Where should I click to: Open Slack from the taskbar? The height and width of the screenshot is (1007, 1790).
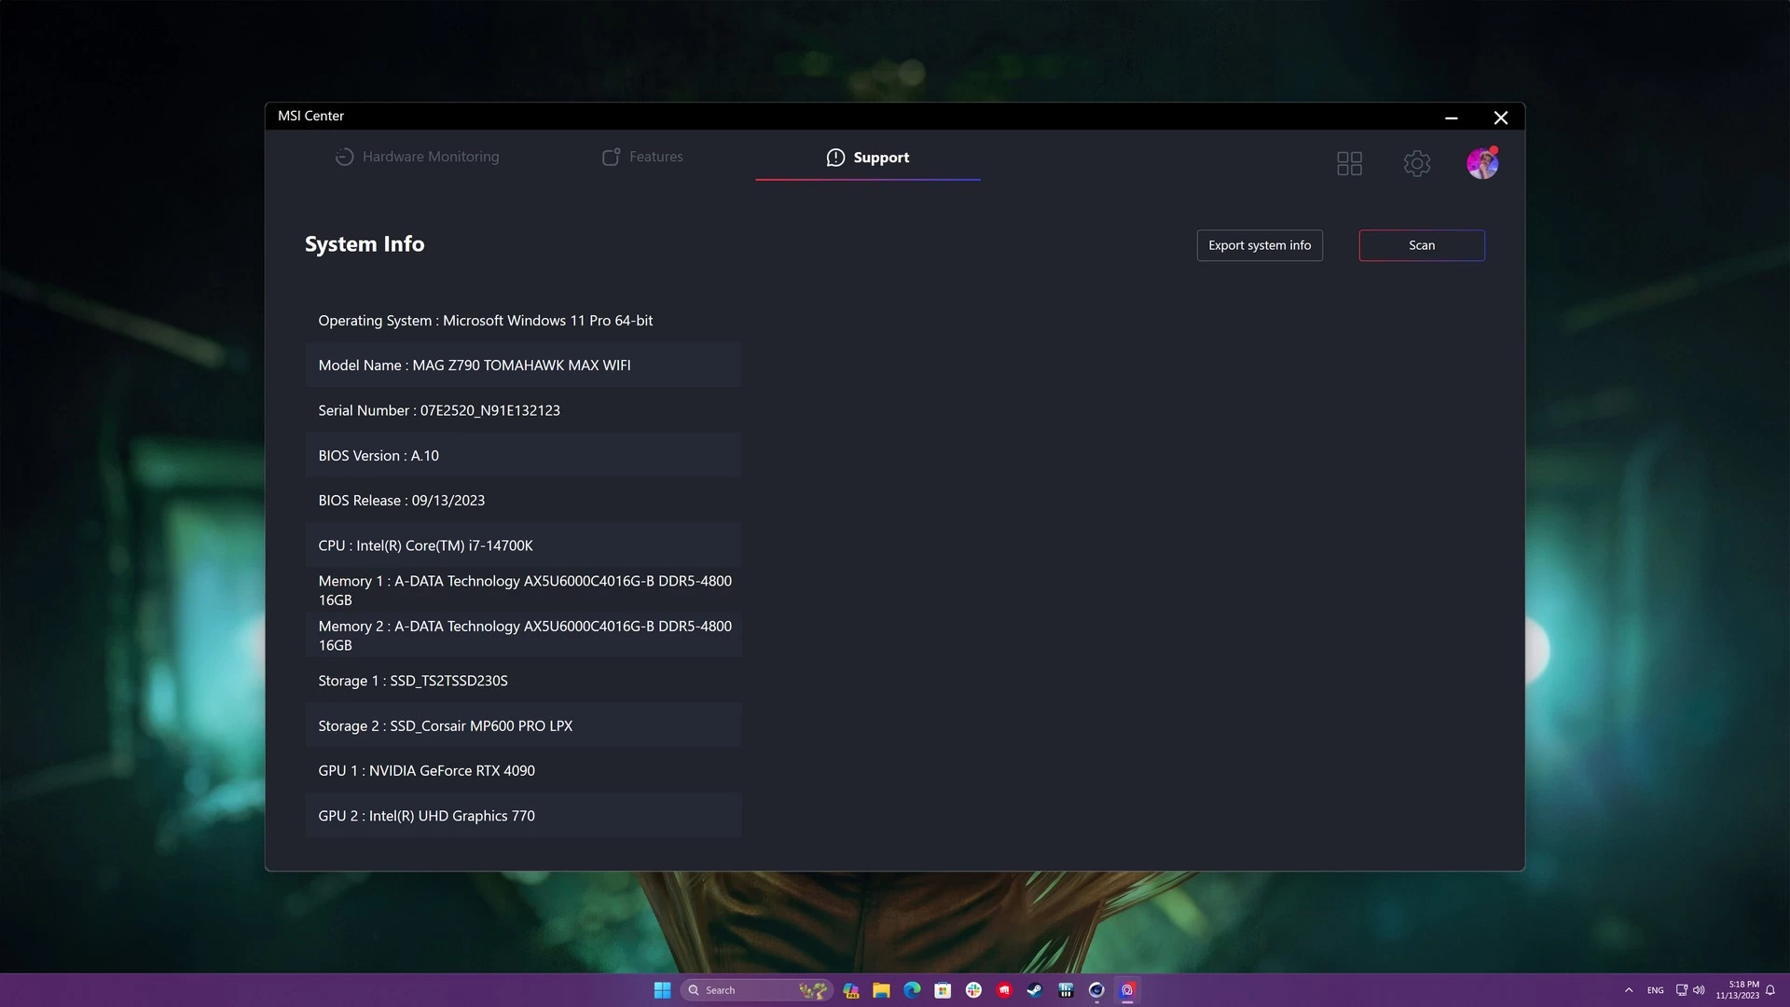pyautogui.click(x=973, y=990)
